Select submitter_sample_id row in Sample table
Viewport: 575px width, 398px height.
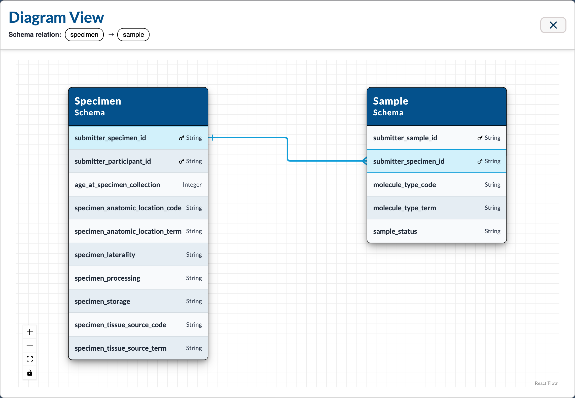(x=437, y=138)
